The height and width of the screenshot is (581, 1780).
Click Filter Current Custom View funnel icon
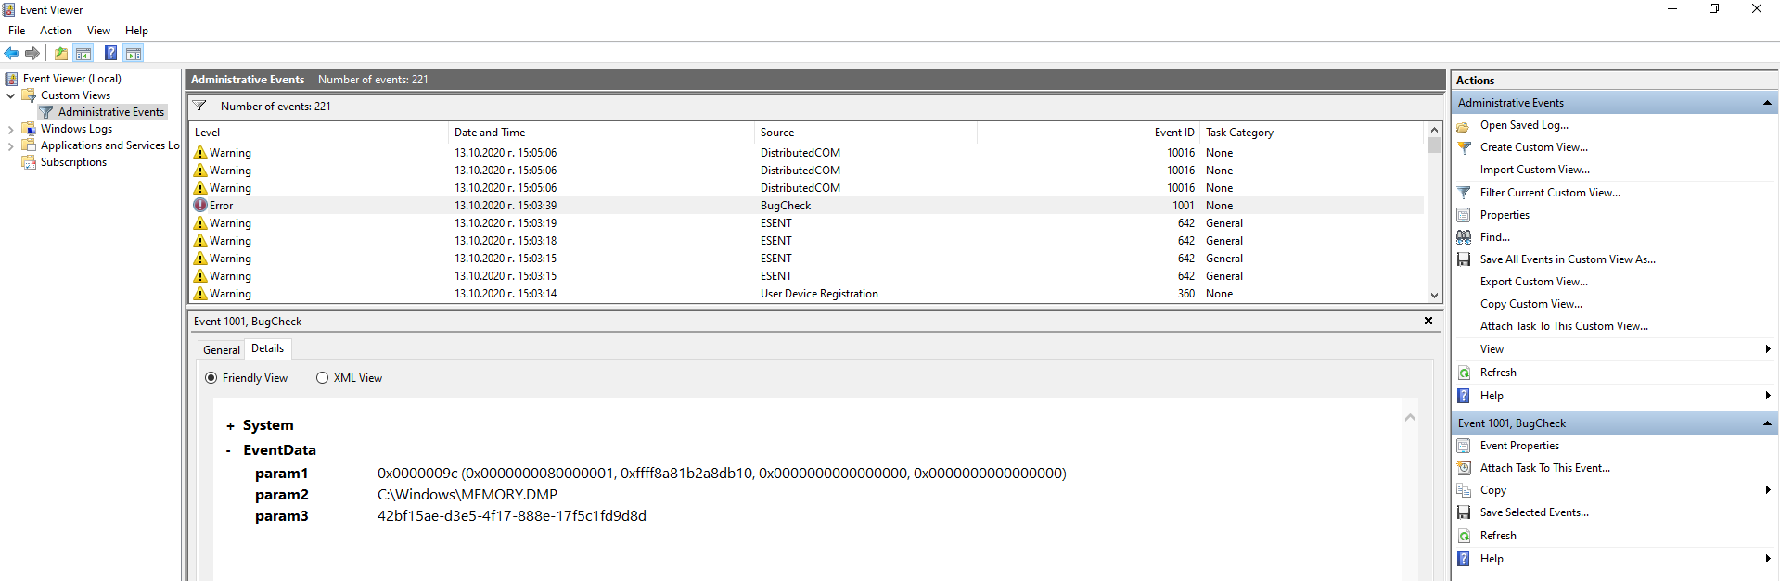coord(1464,193)
